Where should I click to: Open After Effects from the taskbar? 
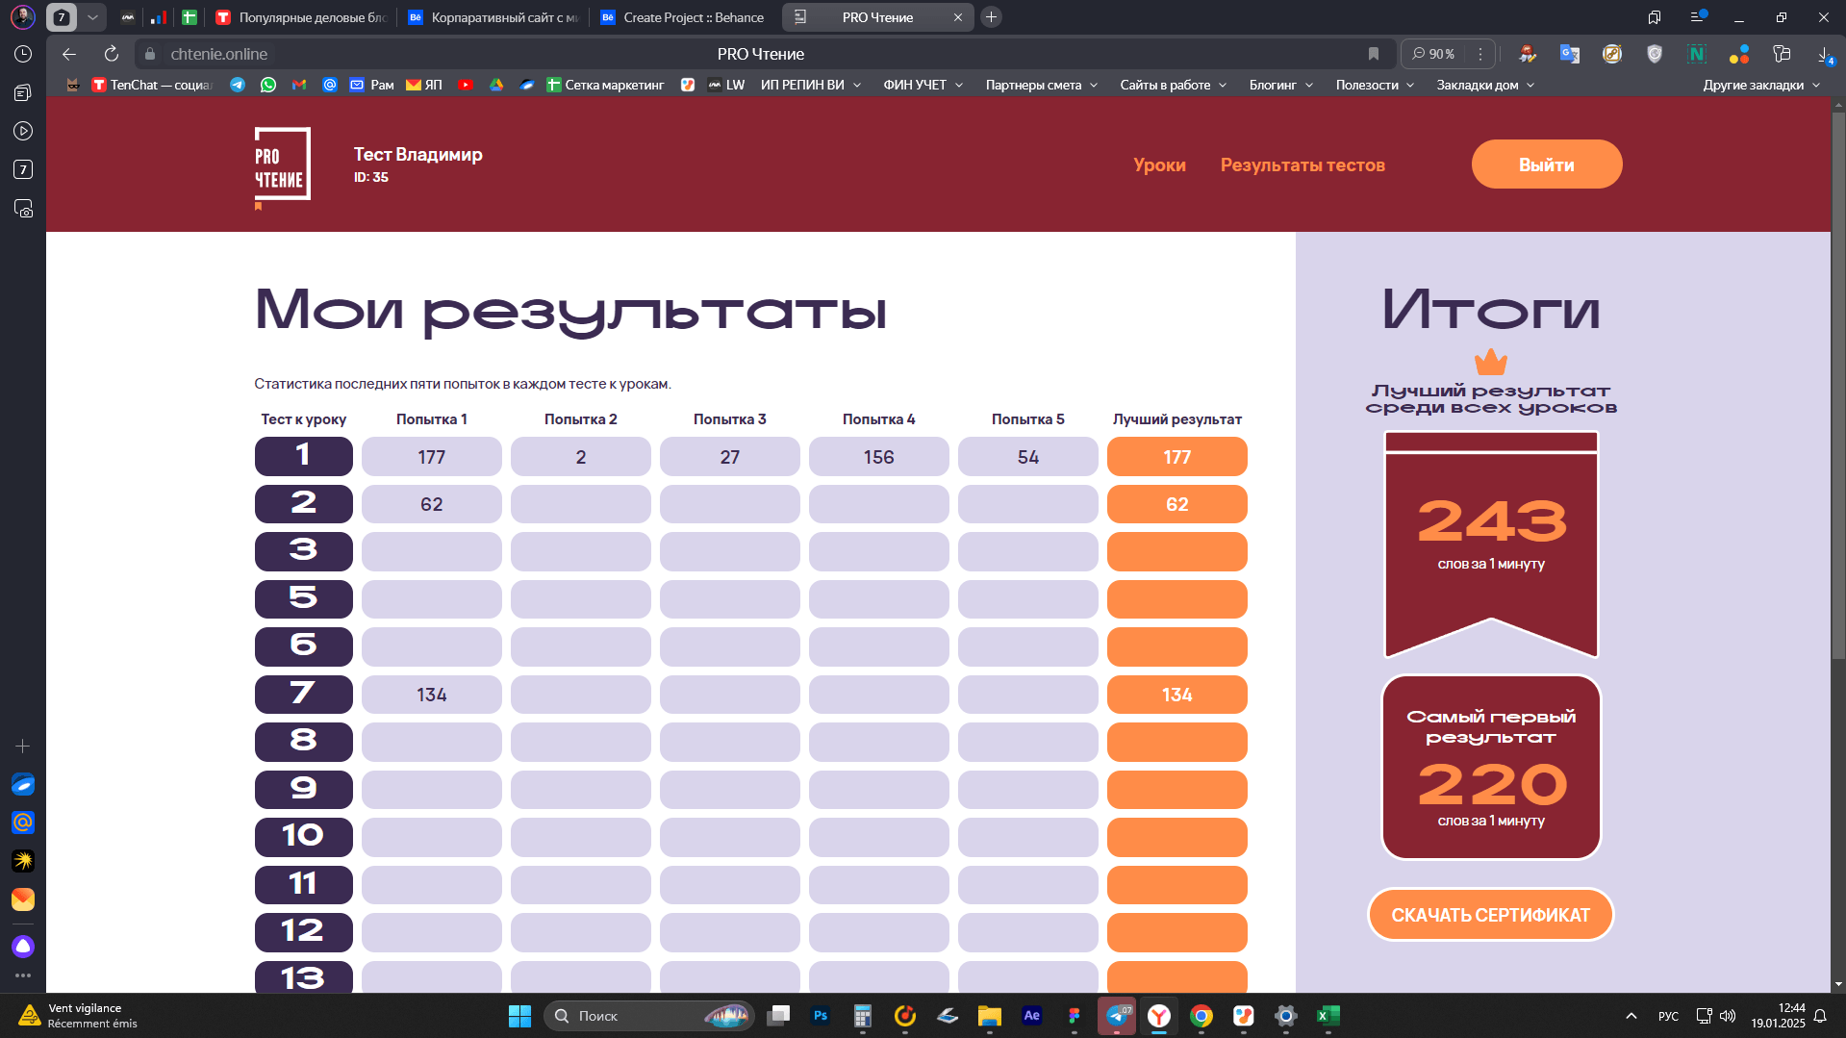click(x=1032, y=1016)
